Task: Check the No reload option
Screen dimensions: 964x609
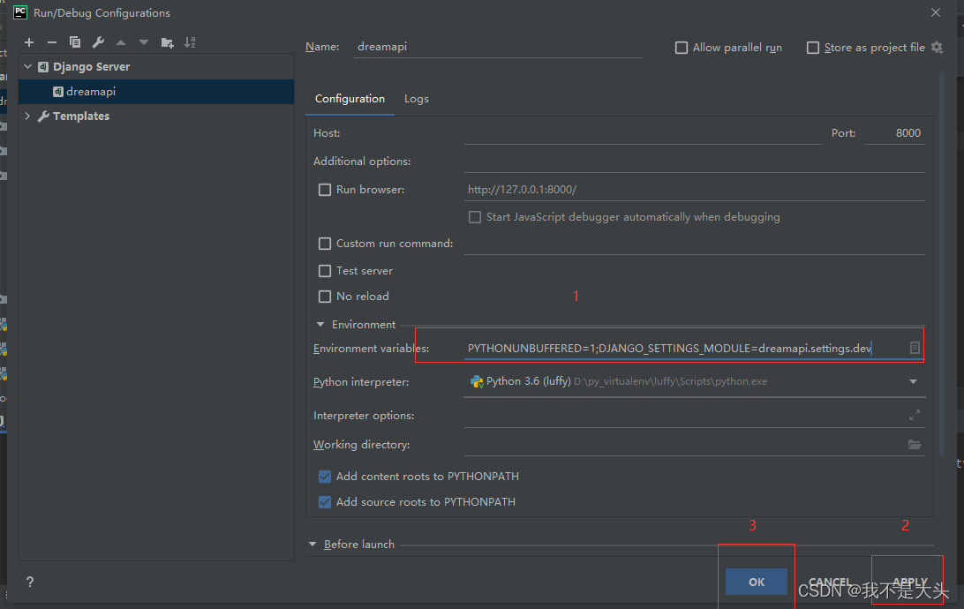Action: (325, 297)
